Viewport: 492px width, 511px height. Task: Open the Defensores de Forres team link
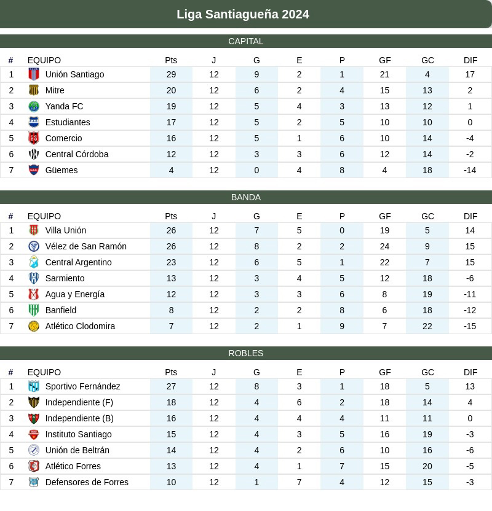click(x=87, y=482)
